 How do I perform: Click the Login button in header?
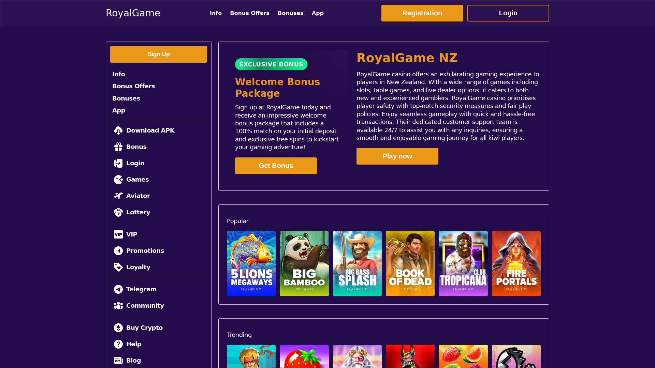pos(508,13)
